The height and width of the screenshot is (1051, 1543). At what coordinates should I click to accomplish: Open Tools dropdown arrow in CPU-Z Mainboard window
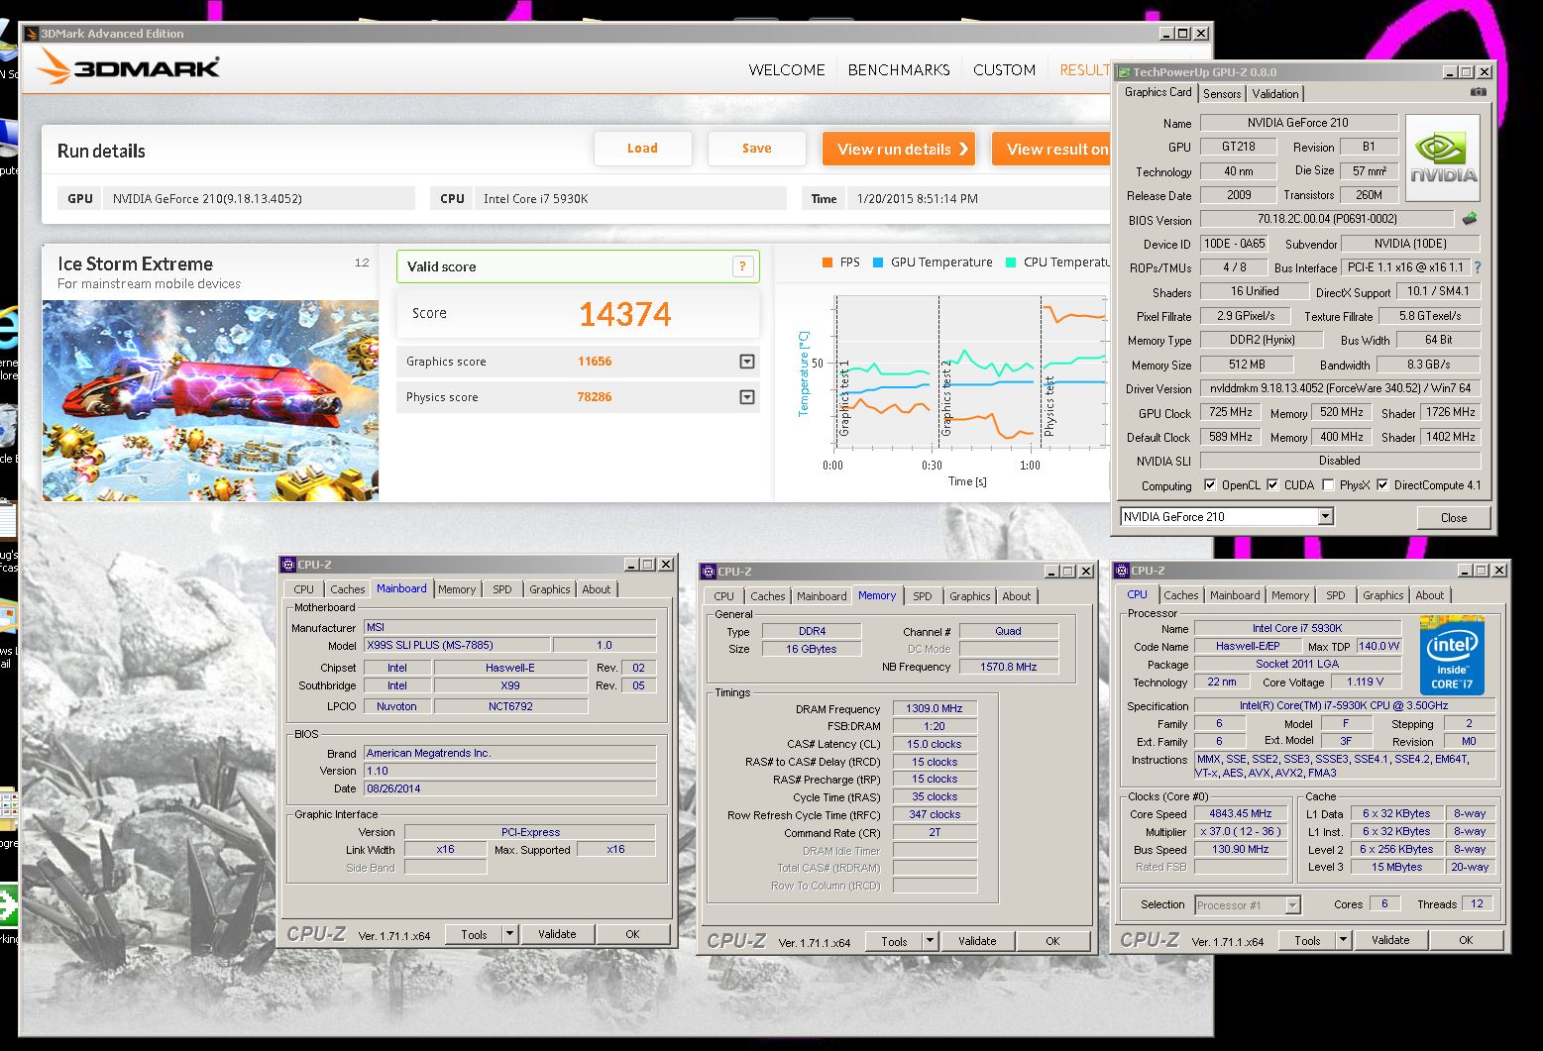(x=509, y=933)
